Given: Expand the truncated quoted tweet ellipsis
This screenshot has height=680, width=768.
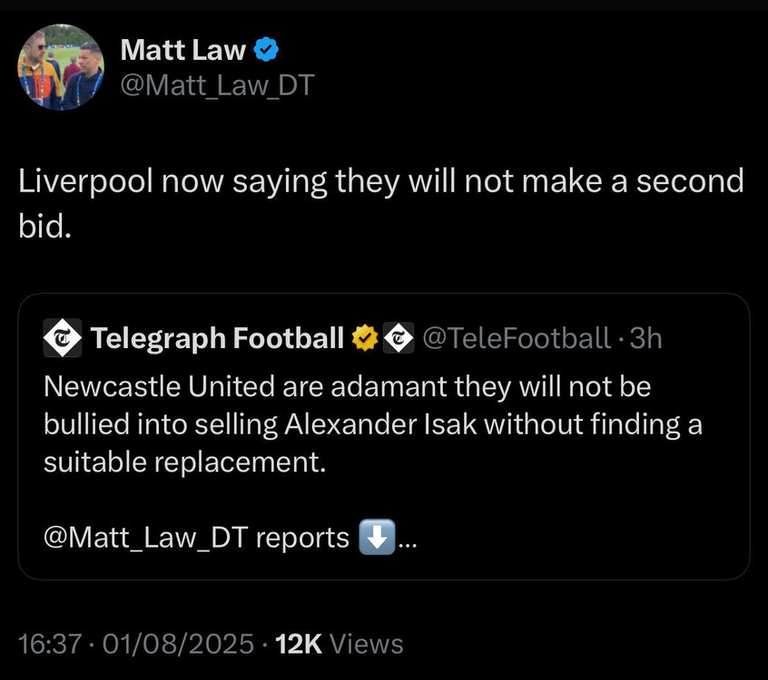Looking at the screenshot, I should (x=407, y=539).
